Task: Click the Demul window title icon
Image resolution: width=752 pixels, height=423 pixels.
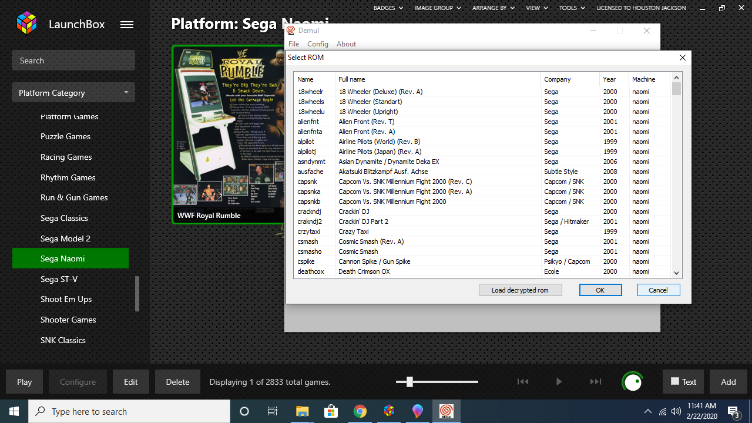Action: coord(291,31)
